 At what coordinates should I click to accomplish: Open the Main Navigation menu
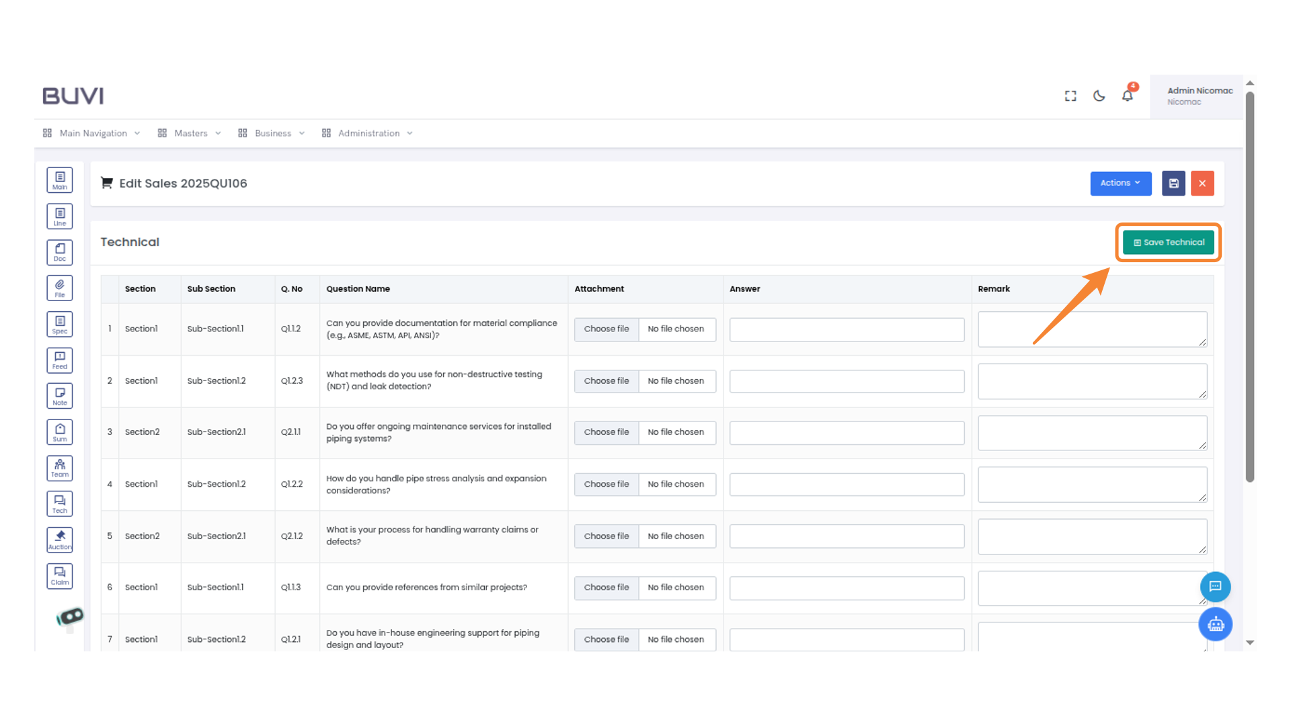92,133
